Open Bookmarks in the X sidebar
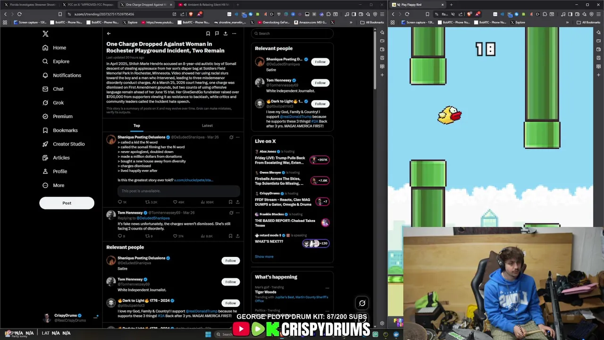 pyautogui.click(x=59, y=130)
